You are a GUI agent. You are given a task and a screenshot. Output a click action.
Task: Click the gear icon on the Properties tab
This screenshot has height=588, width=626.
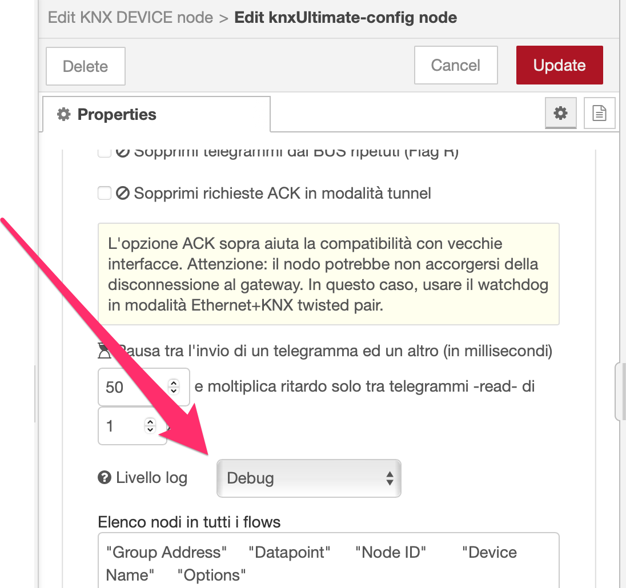[65, 114]
